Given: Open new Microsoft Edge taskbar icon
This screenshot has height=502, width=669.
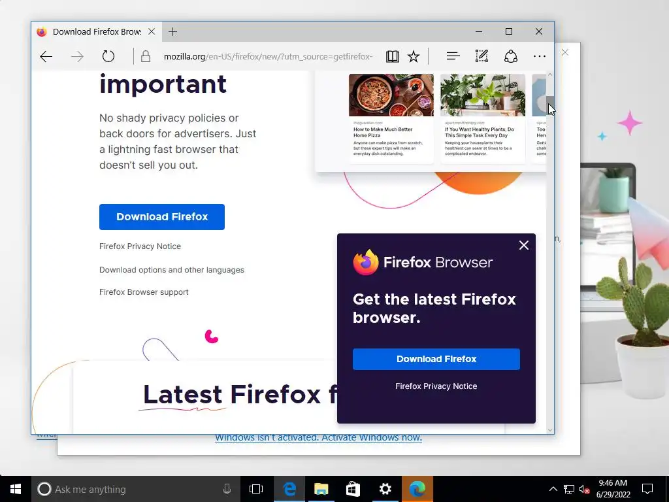Looking at the screenshot, I should 417,489.
